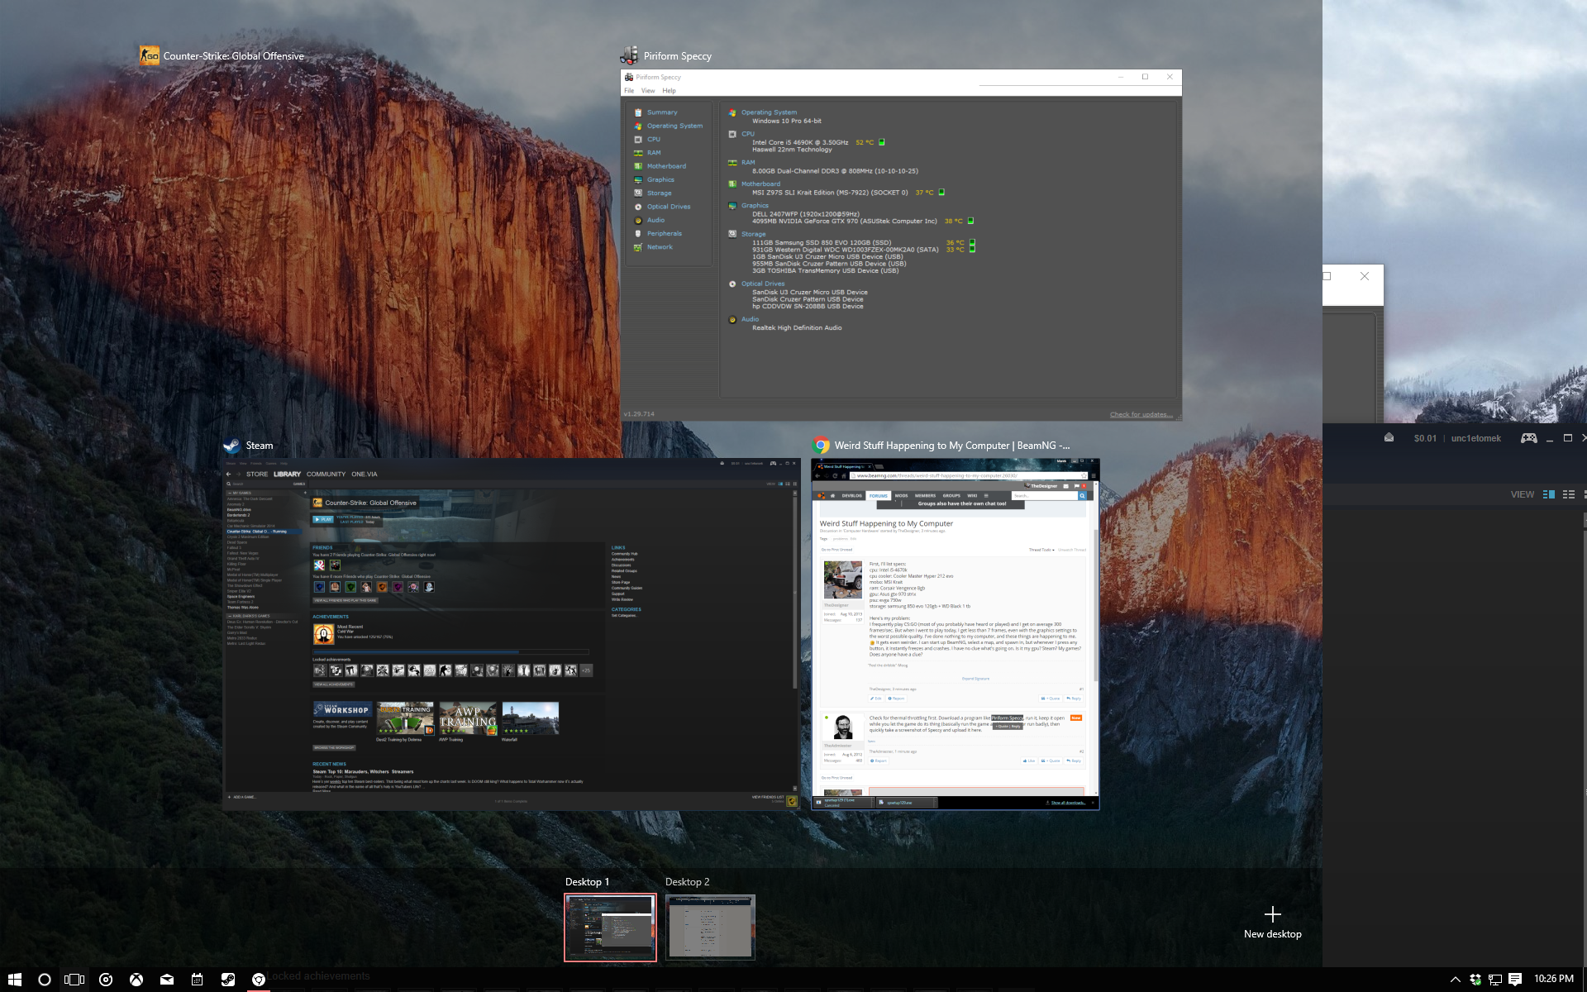1587x992 pixels.
Task: Open the Summary section in Speccy sidebar
Action: [x=661, y=112]
